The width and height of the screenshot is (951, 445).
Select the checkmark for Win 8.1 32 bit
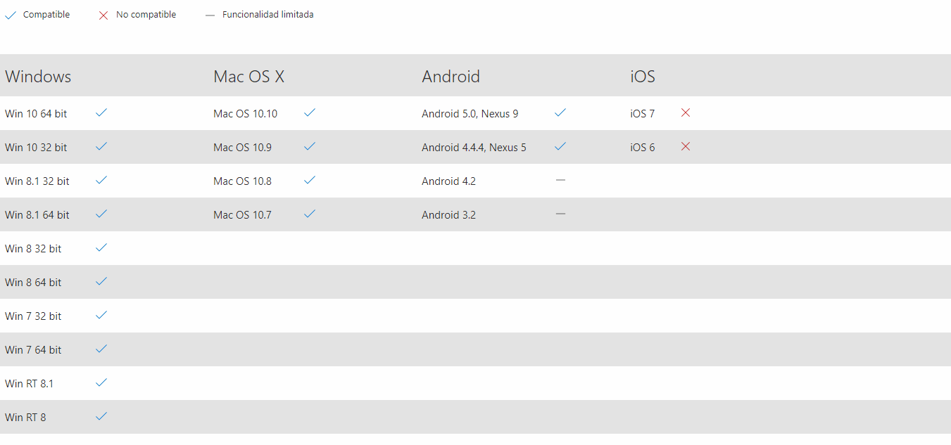[101, 180]
